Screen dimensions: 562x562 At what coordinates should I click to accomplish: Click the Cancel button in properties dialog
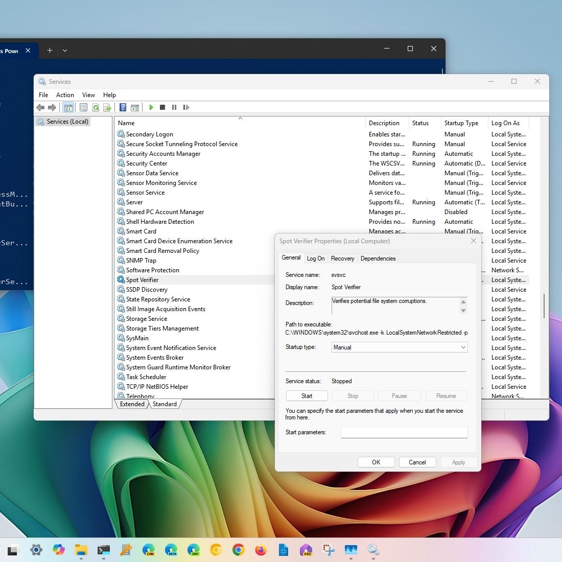417,462
